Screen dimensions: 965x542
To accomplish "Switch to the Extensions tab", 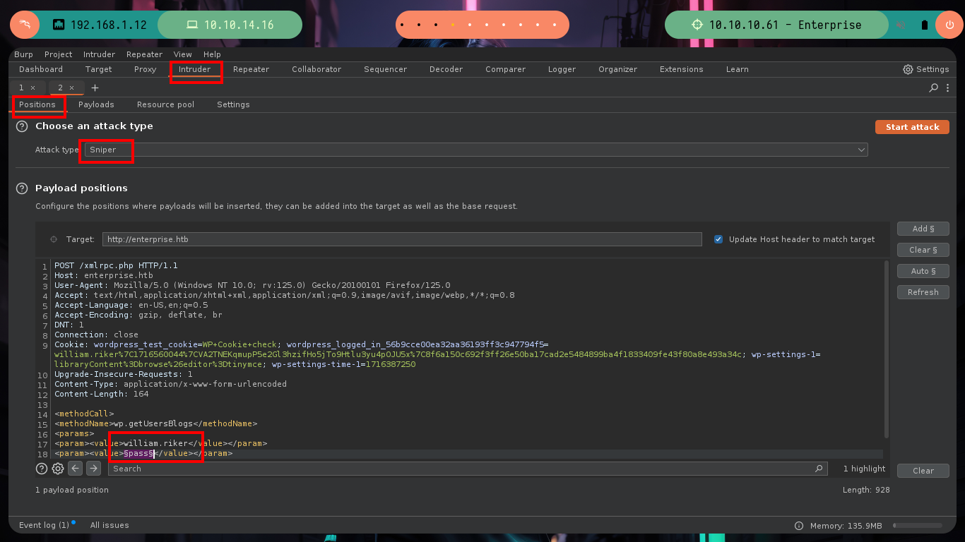I will tap(682, 69).
